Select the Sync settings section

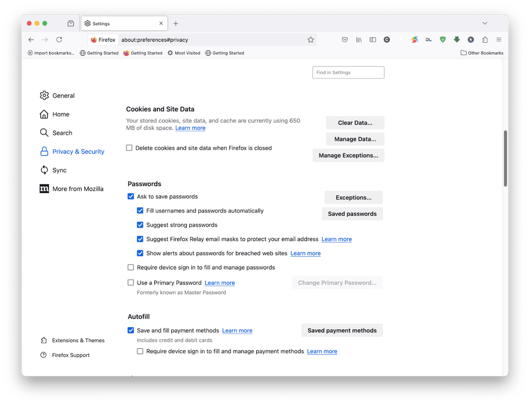60,170
